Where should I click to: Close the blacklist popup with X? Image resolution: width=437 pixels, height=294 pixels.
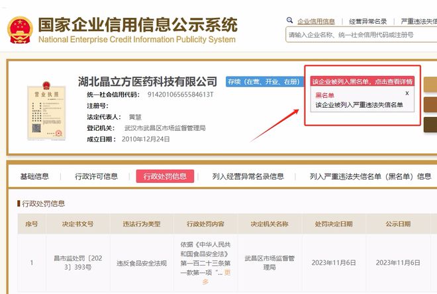[407, 93]
